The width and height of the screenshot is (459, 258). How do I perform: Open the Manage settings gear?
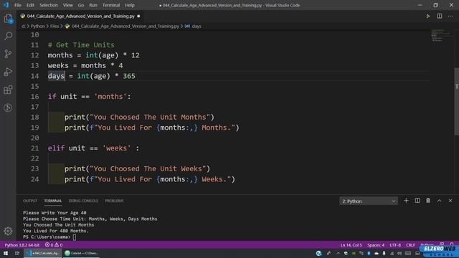click(x=8, y=231)
